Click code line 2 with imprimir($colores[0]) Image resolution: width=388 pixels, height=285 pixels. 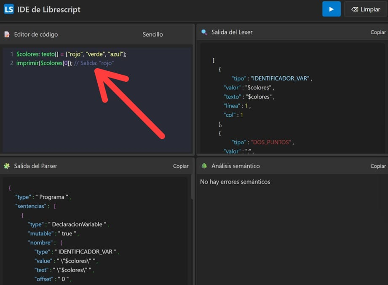click(x=65, y=63)
